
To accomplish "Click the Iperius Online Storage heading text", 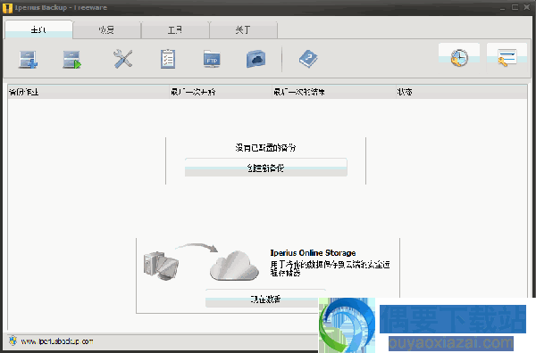I will [313, 253].
